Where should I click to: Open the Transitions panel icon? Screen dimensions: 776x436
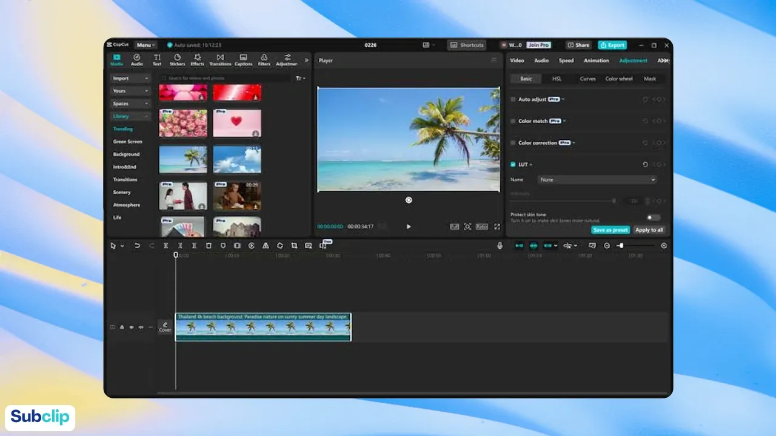pyautogui.click(x=220, y=60)
